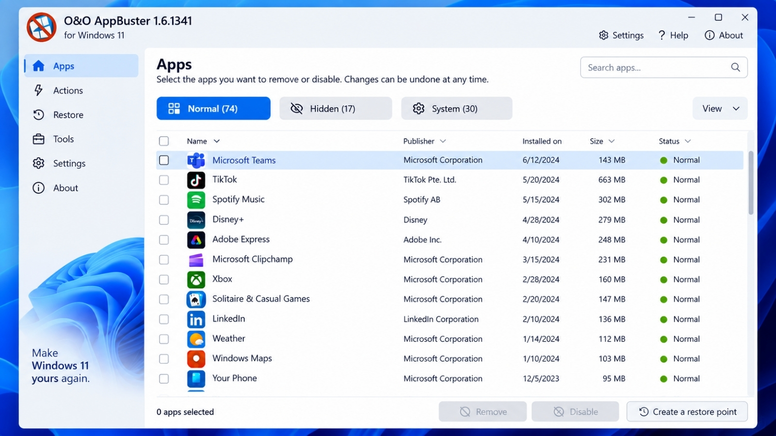Viewport: 776px width, 436px height.
Task: Open the Size column chevron
Action: coord(612,141)
